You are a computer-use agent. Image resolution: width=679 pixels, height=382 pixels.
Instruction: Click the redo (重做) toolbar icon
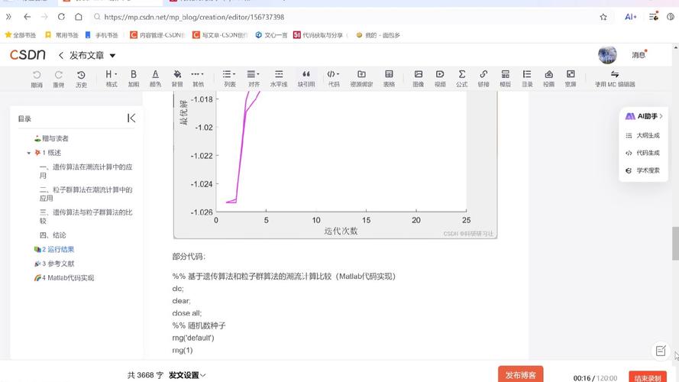59,79
